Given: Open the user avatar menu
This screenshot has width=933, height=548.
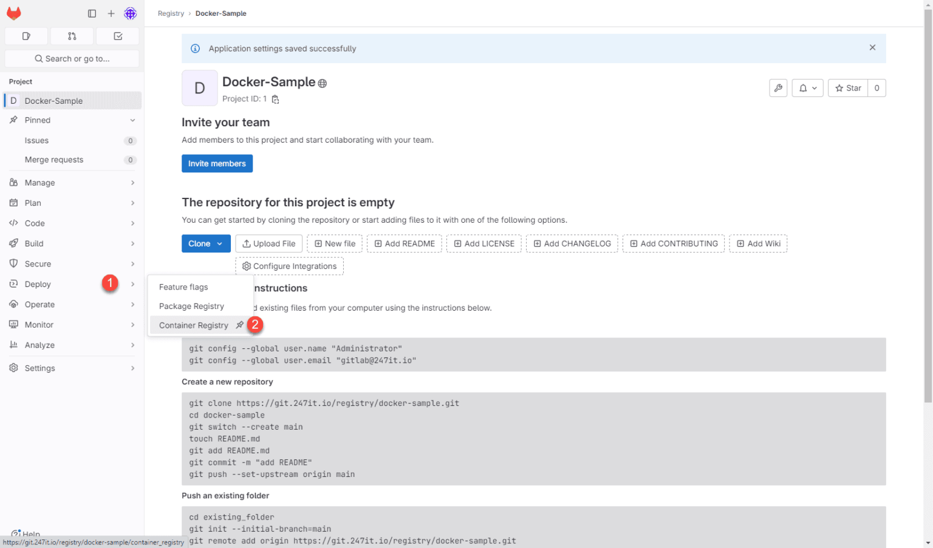Looking at the screenshot, I should [x=131, y=13].
